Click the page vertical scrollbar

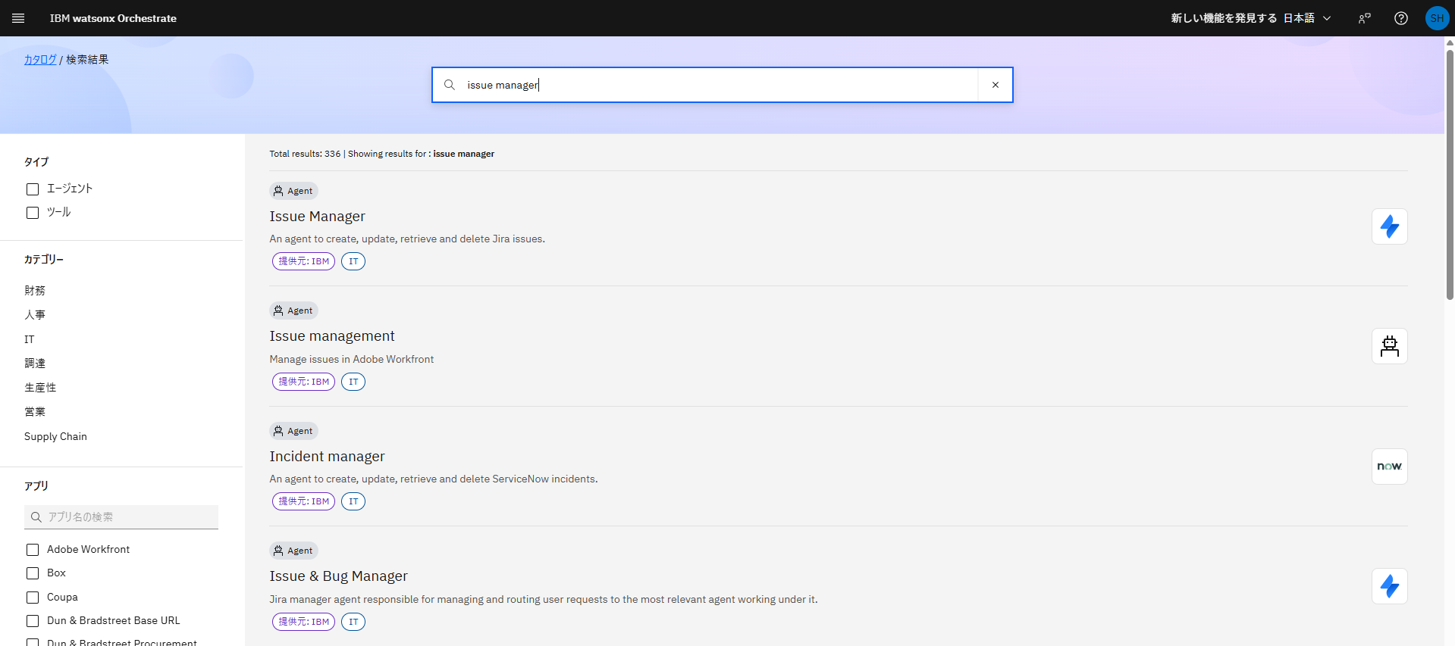click(1450, 174)
